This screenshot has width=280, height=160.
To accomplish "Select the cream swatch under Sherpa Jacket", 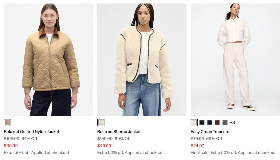I will tap(101, 122).
